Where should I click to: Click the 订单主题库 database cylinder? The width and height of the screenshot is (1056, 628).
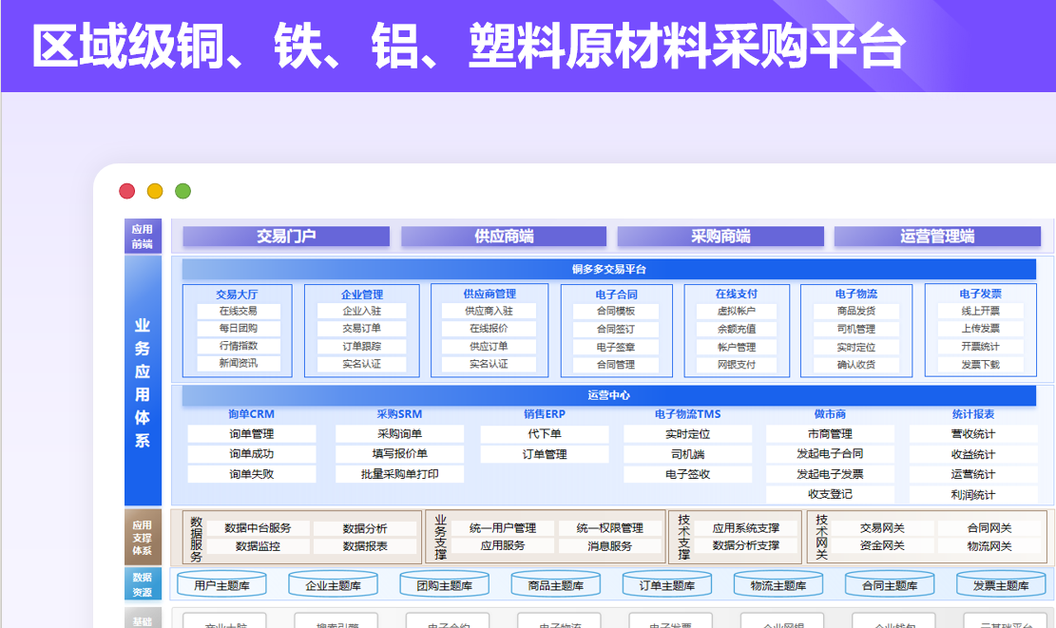[x=666, y=584]
